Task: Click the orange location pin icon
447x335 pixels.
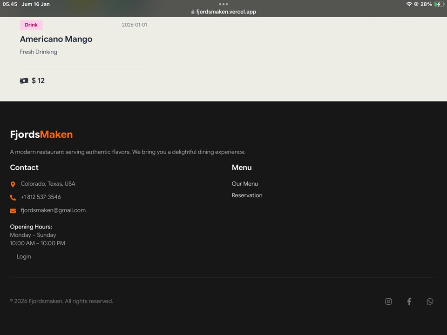Action: click(x=13, y=184)
